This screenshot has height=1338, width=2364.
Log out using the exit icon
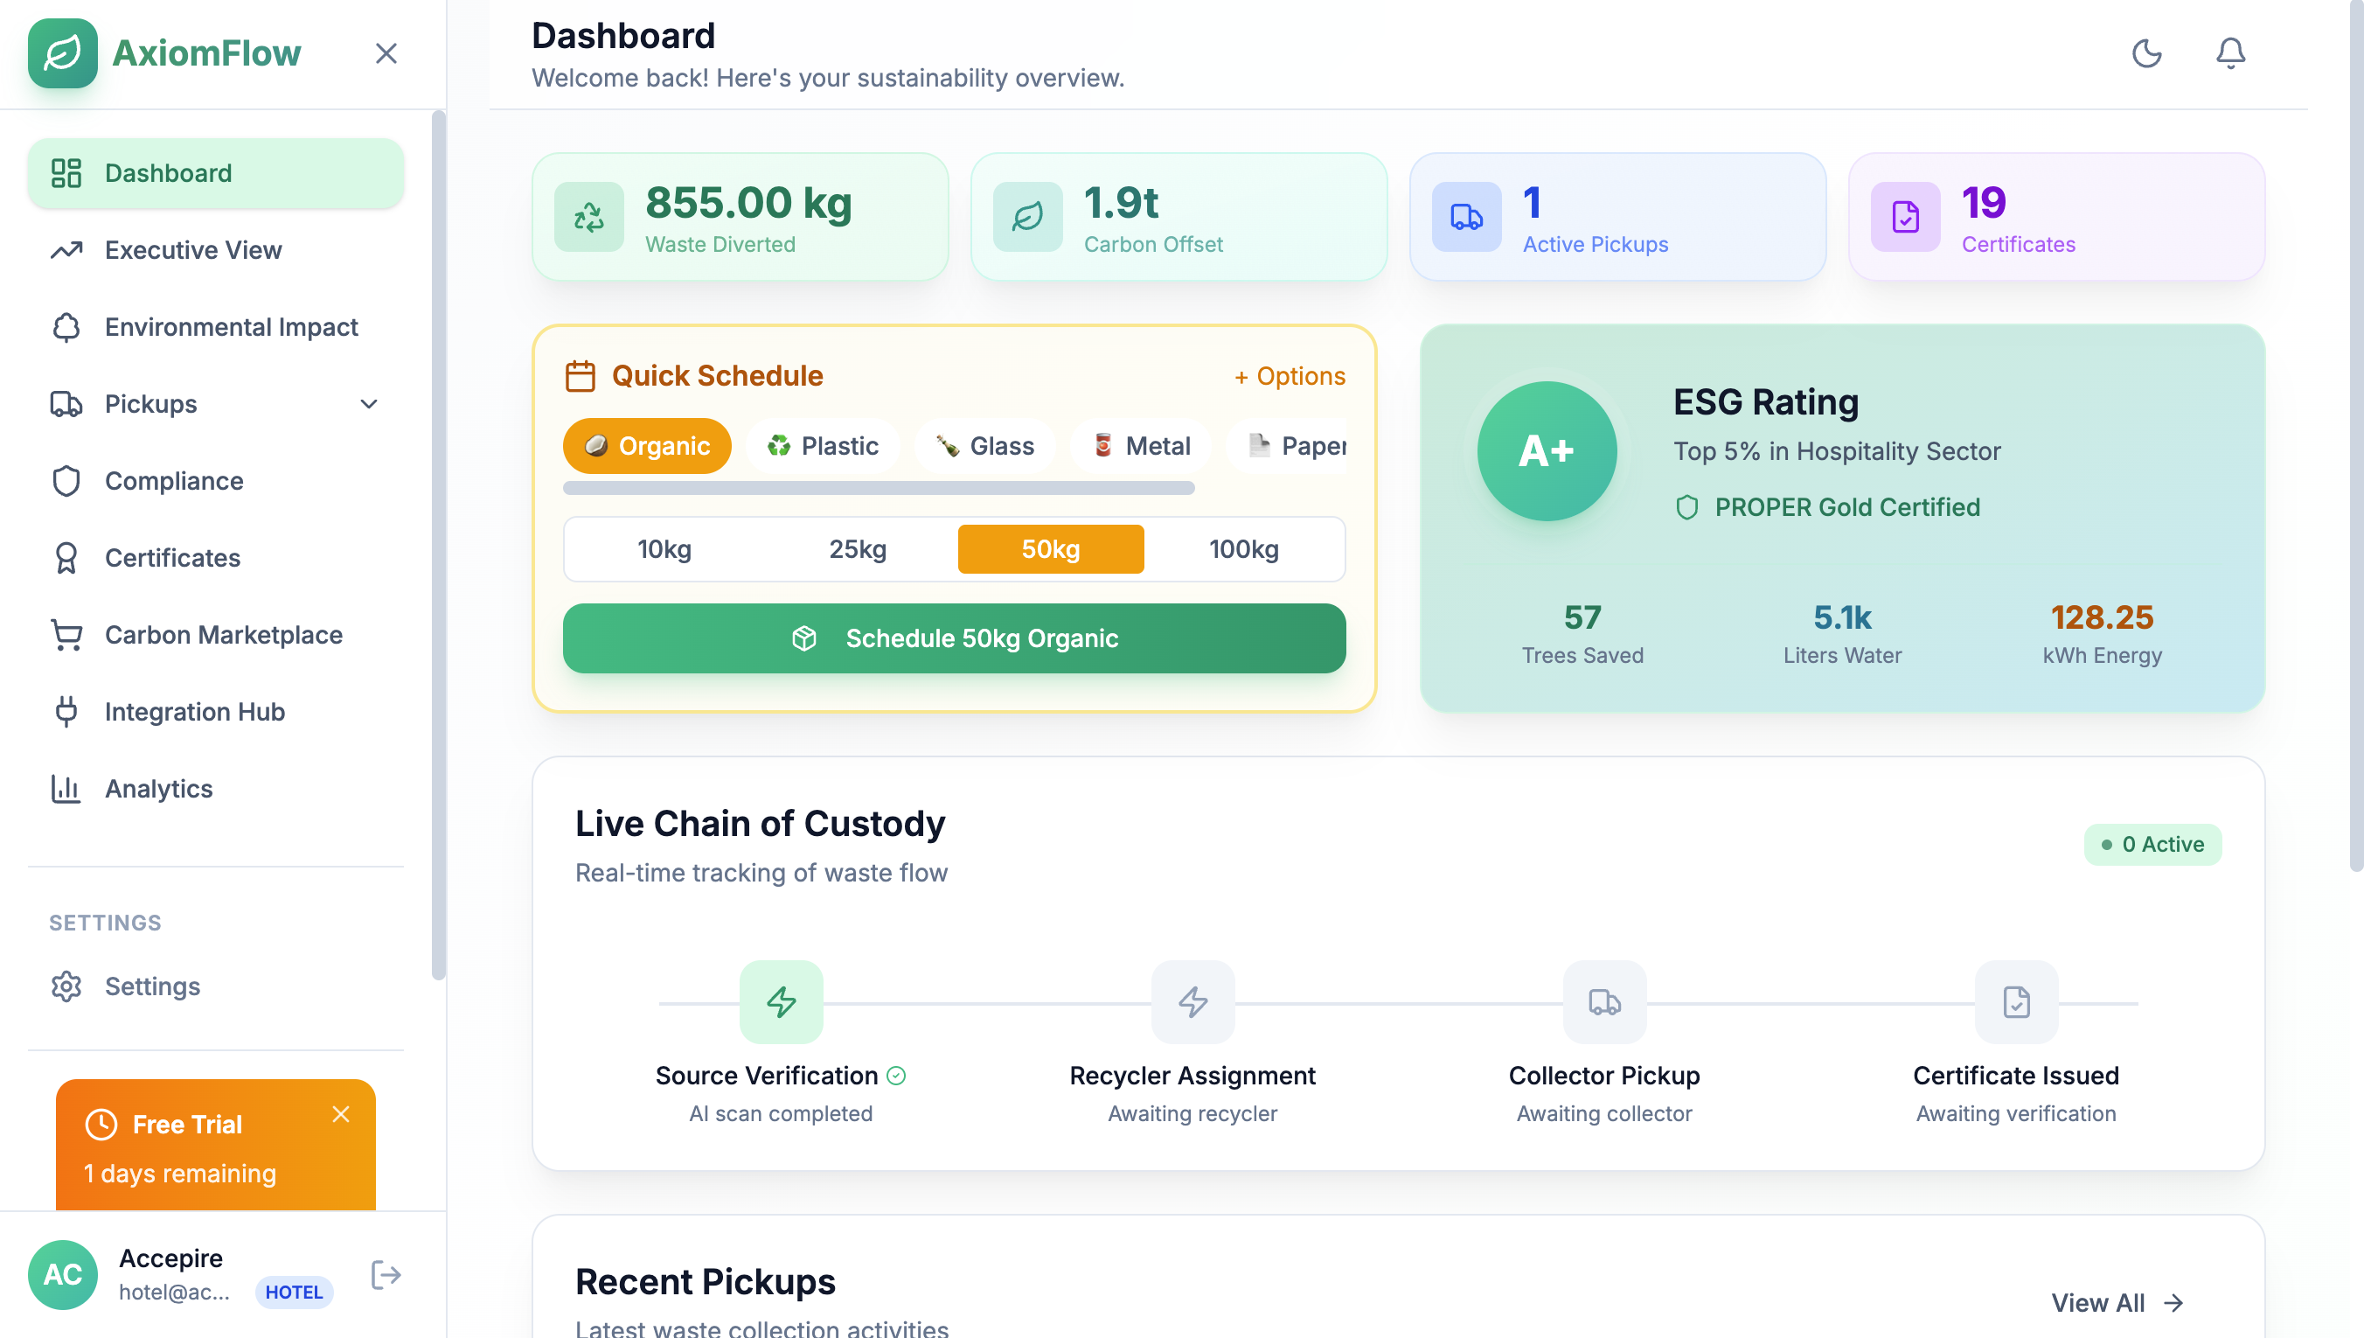[x=386, y=1276]
